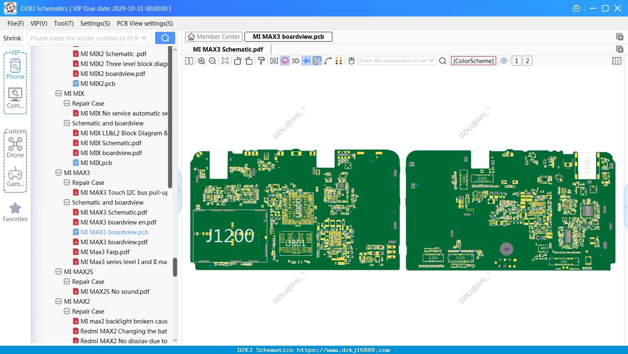Open the Drone category

click(15, 147)
